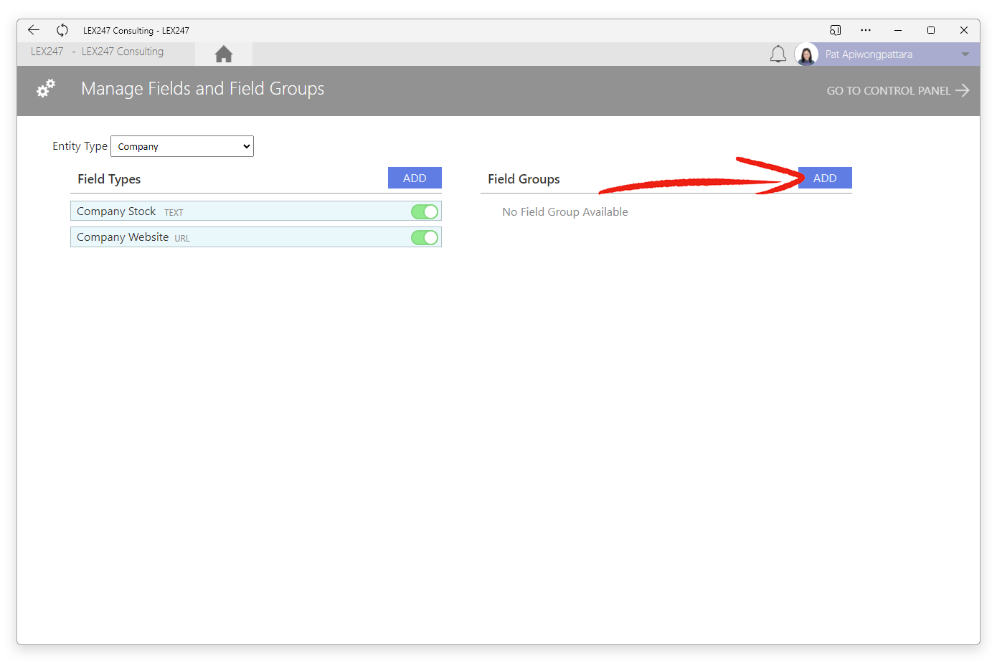
Task: Toggle the Company Website field off
Action: click(425, 237)
